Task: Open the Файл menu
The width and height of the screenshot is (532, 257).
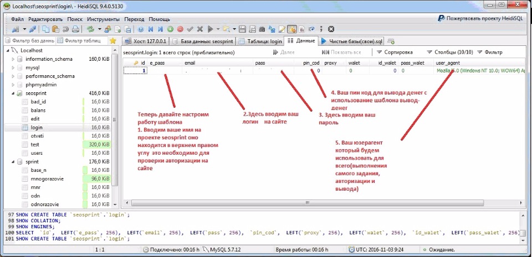Action: click(x=17, y=19)
